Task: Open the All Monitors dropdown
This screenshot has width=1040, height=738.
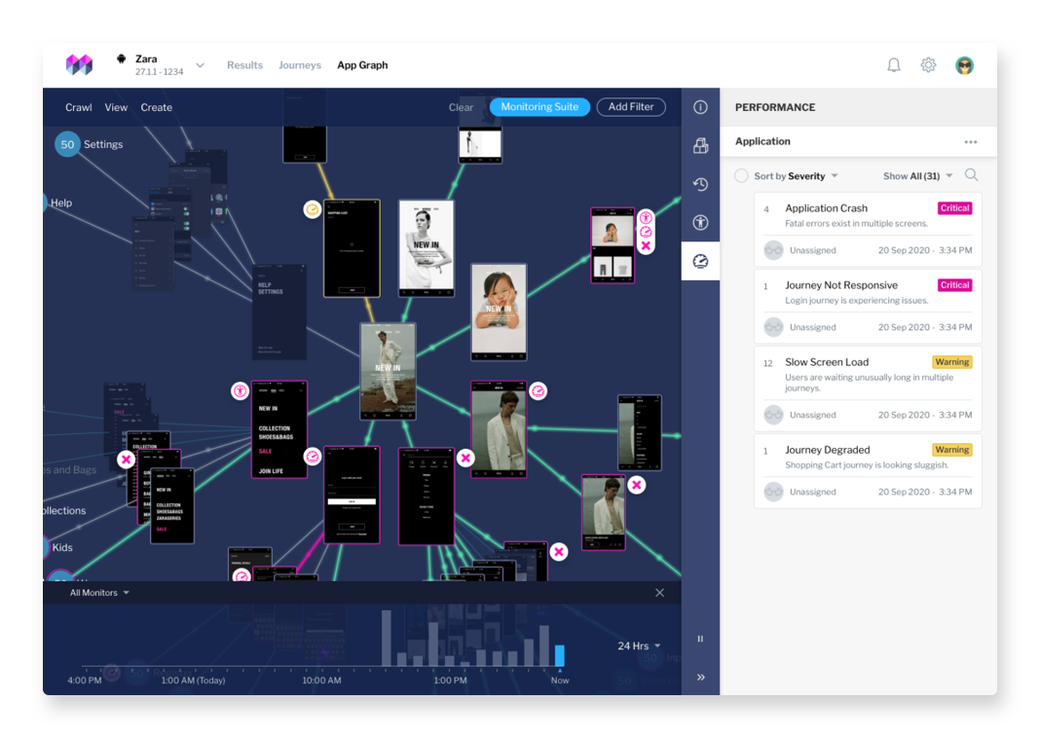Action: 99,593
